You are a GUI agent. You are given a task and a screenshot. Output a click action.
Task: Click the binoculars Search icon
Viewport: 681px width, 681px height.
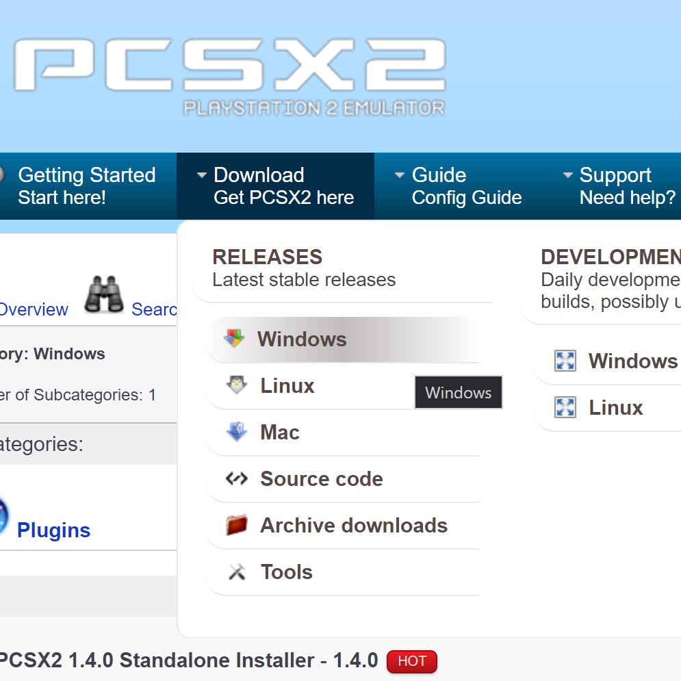pyautogui.click(x=104, y=294)
